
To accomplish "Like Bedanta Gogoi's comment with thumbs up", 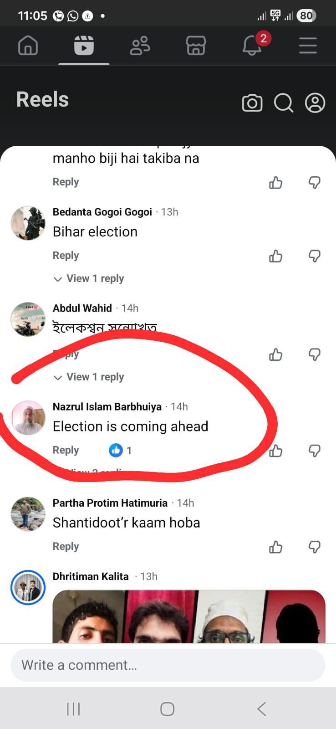I will [275, 257].
